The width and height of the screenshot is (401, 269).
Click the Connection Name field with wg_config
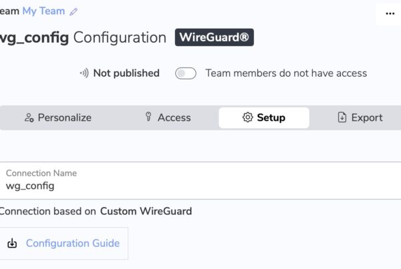pos(200,181)
